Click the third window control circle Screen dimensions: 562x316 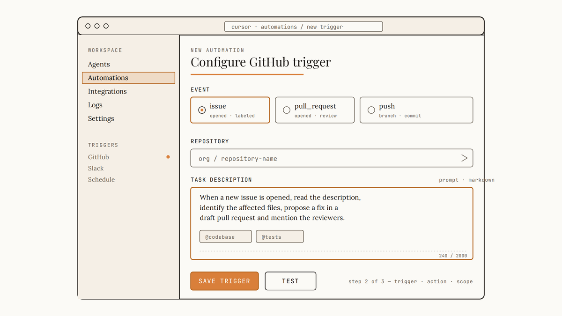point(106,26)
